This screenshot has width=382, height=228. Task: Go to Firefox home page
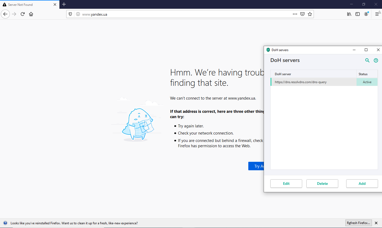click(x=31, y=14)
